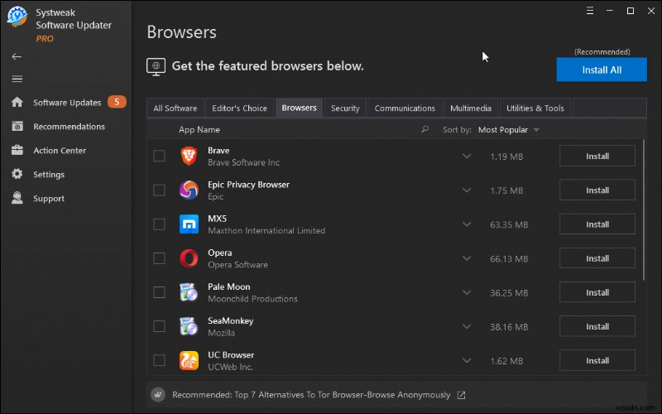This screenshot has height=414, width=662.
Task: Check the Opera row checkbox
Action: 159,258
